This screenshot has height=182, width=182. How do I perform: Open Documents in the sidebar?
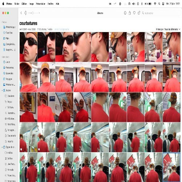(x=10, y=136)
